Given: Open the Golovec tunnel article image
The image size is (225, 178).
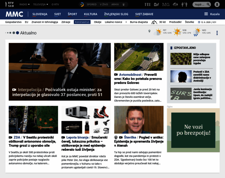Looking at the screenshot, I should [139, 57].
